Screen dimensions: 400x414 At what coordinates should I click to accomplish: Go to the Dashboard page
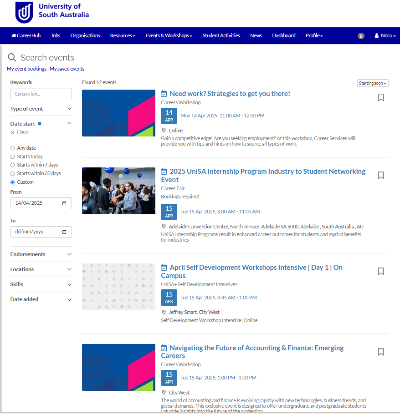click(x=284, y=35)
